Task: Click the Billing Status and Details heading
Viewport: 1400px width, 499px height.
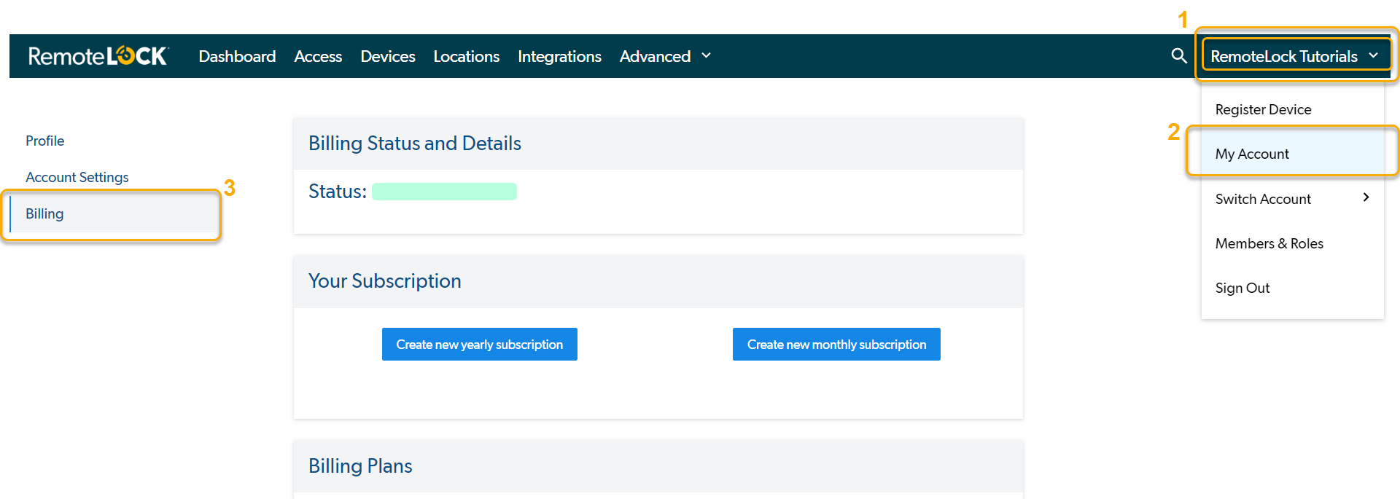Action: [415, 144]
